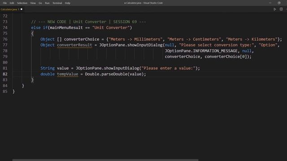Image resolution: width=287 pixels, height=161 pixels.
Task: Click the converterChoice array declaration name
Action: tap(82, 39)
